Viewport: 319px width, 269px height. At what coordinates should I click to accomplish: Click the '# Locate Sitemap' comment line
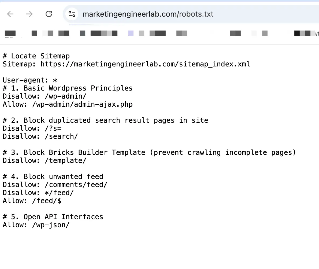(x=36, y=56)
